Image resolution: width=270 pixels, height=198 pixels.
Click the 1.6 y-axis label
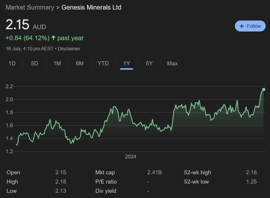[x=9, y=125]
